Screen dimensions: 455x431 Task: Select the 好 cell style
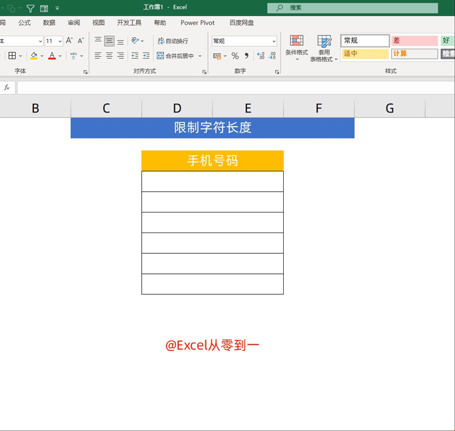(447, 41)
